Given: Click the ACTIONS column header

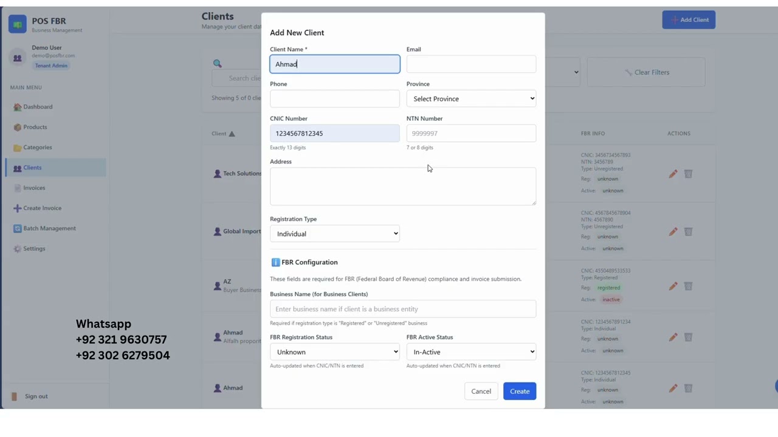Looking at the screenshot, I should [x=679, y=134].
